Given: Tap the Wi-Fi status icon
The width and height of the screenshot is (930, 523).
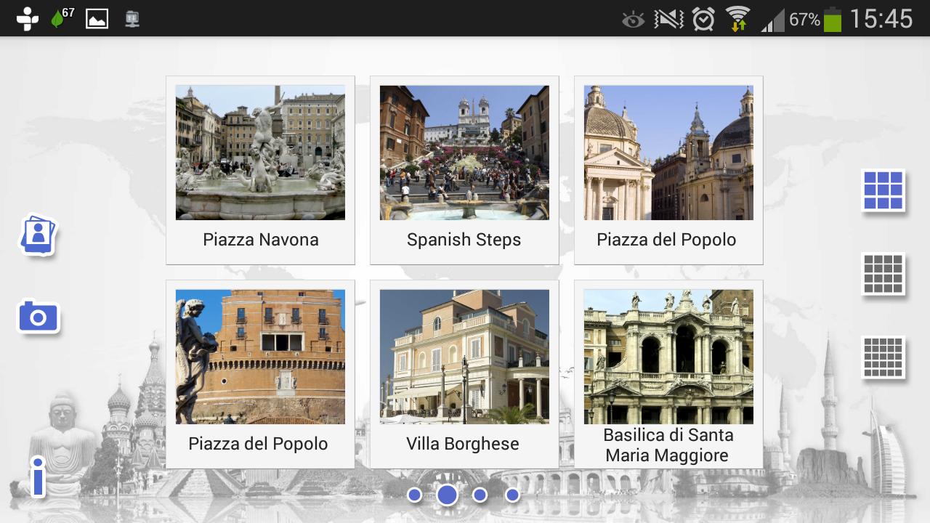Looking at the screenshot, I should 738,19.
